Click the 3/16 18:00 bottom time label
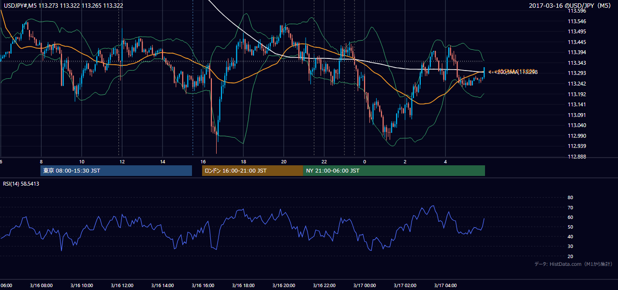618x290 pixels. click(243, 285)
